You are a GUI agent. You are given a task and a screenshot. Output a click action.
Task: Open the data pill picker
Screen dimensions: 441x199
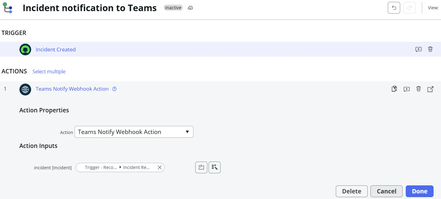pyautogui.click(x=214, y=167)
